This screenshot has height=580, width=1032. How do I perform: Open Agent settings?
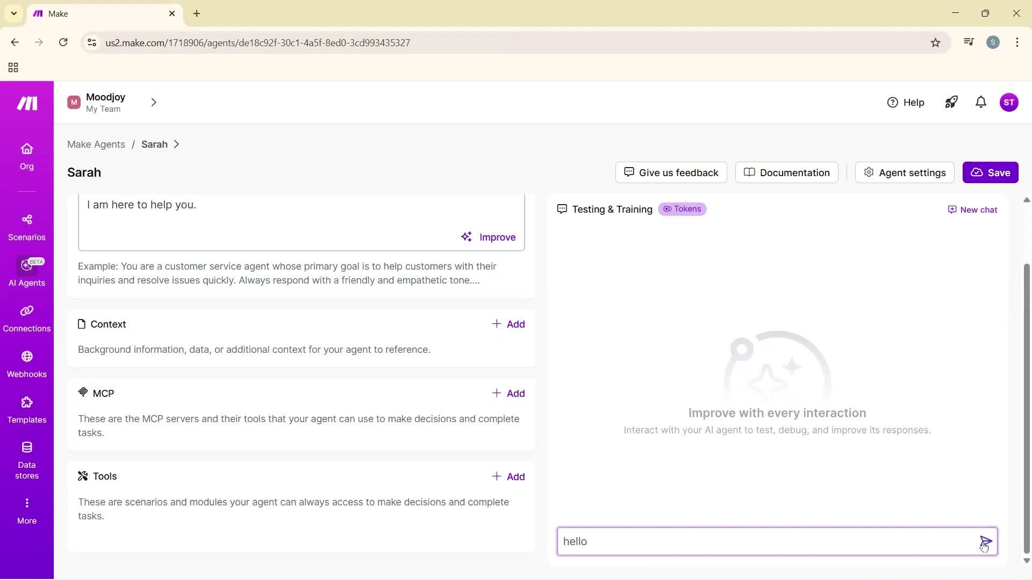pos(904,172)
